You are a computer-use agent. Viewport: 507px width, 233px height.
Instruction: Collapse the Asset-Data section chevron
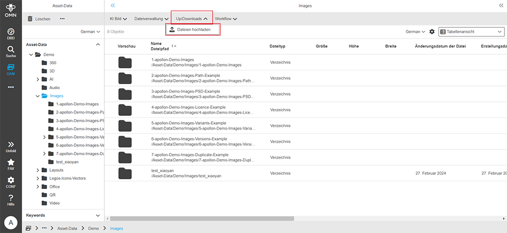(98, 45)
